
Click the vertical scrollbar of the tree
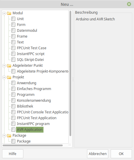tap(70, 73)
